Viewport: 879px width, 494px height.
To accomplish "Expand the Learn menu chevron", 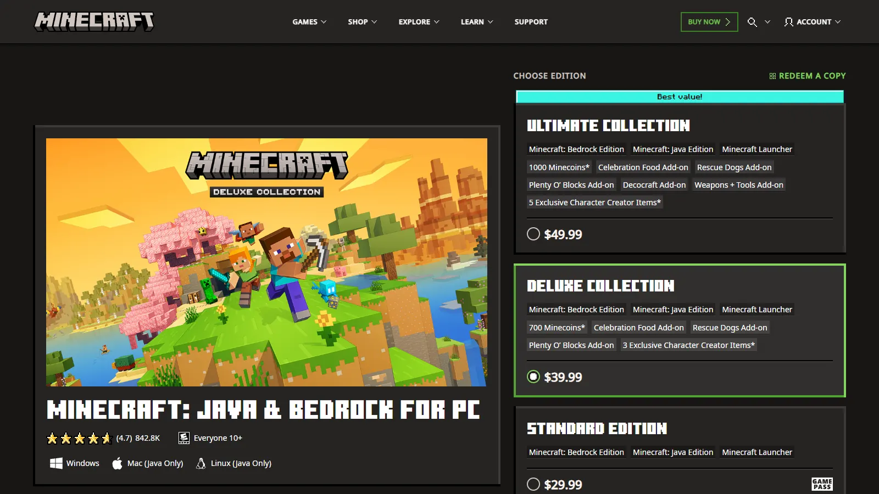I will pyautogui.click(x=491, y=22).
